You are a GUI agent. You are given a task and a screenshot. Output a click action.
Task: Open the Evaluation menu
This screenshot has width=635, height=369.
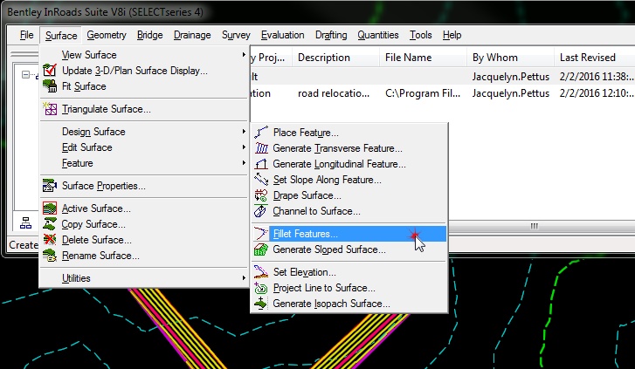[283, 35]
